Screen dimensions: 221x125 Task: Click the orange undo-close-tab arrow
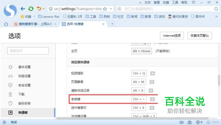point(39,9)
